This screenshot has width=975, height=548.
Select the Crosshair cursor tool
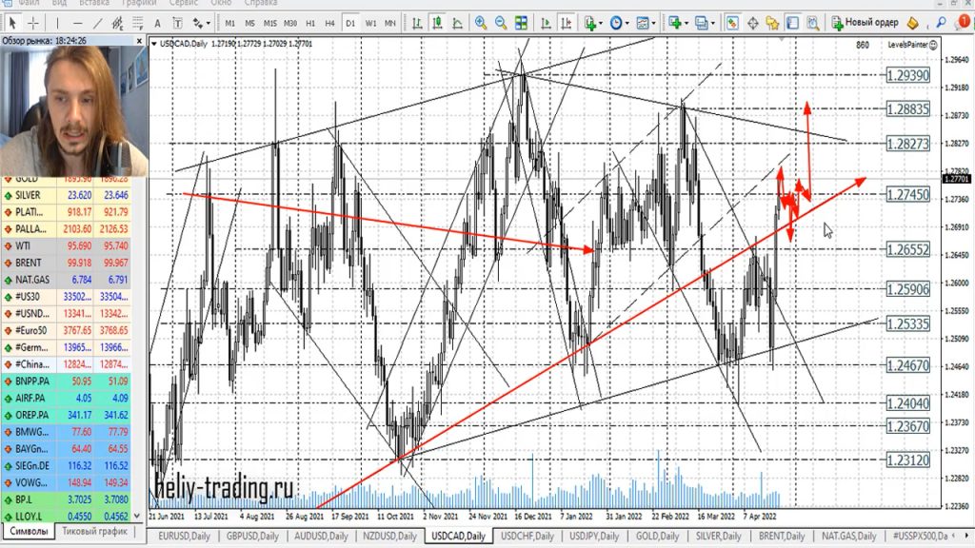click(x=34, y=22)
